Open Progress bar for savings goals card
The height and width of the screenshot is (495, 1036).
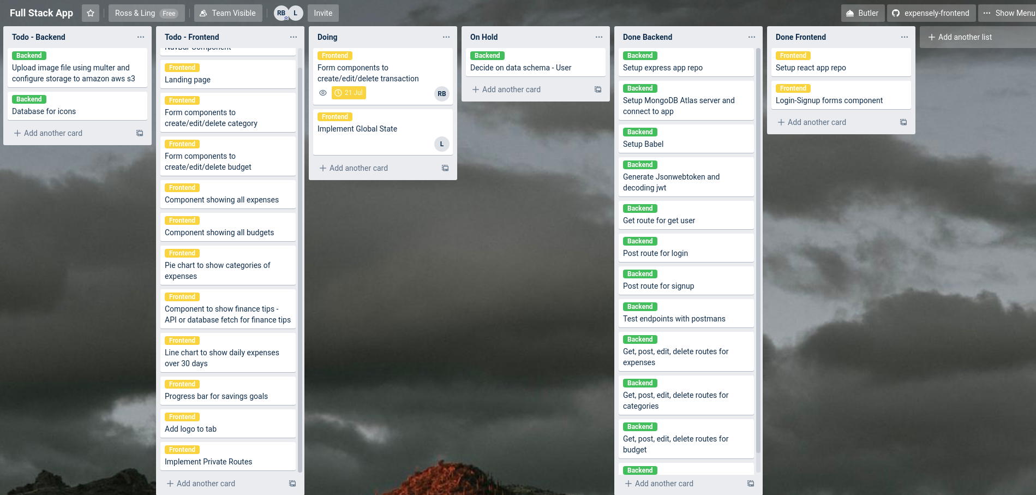pyautogui.click(x=228, y=391)
